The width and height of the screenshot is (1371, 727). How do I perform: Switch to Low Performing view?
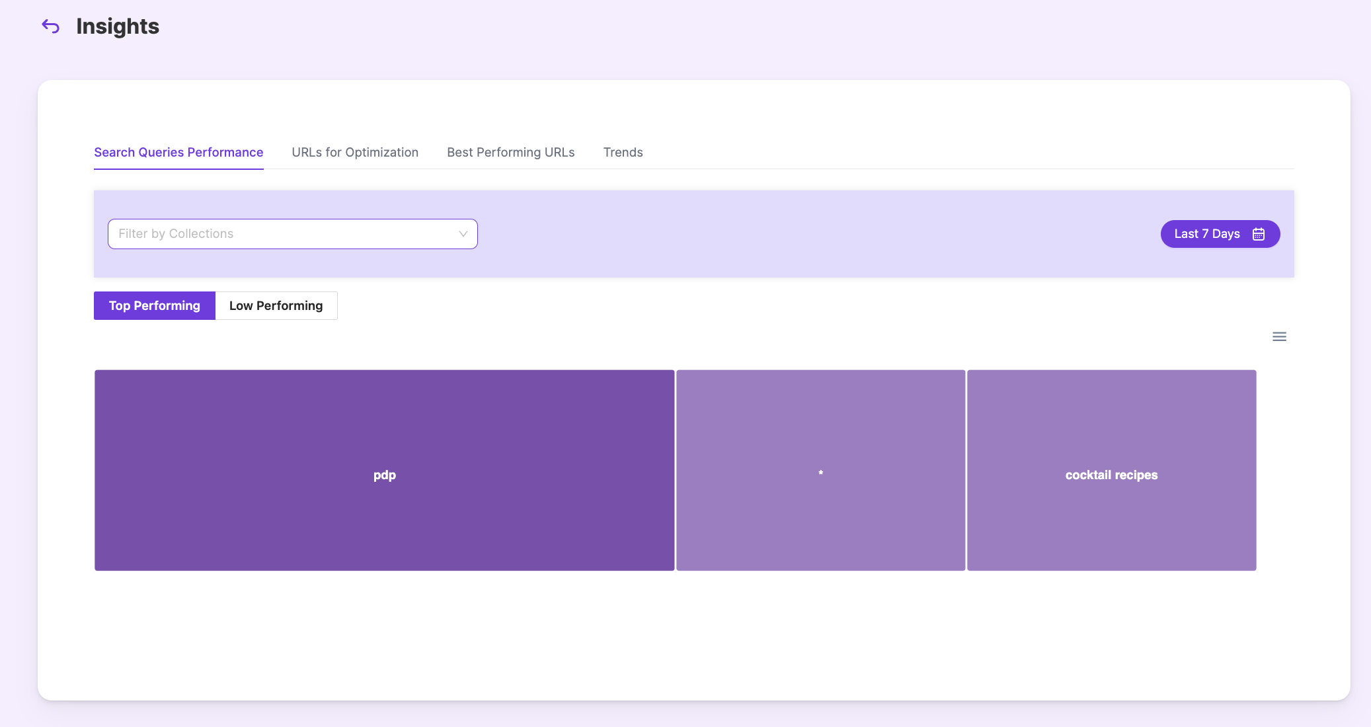pos(276,306)
